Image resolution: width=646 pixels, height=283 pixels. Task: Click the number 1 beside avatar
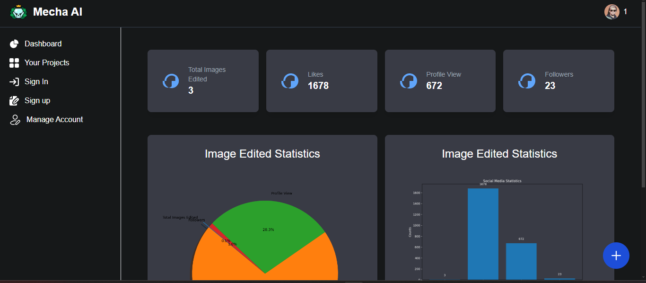pos(625,12)
